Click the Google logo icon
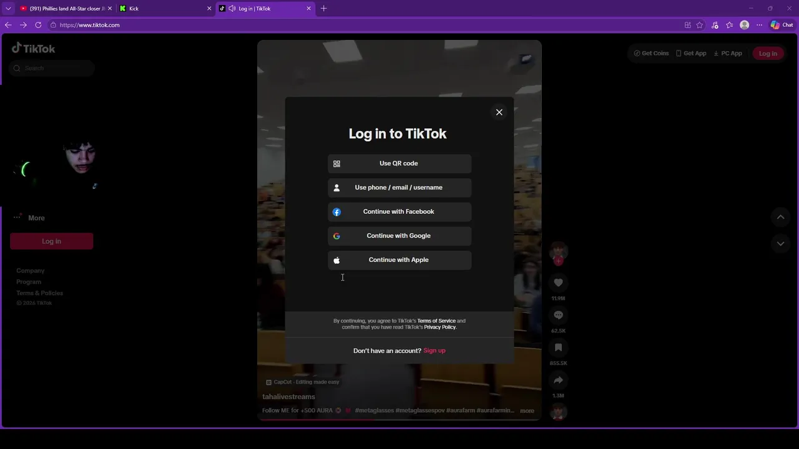The image size is (799, 449). pos(336,236)
